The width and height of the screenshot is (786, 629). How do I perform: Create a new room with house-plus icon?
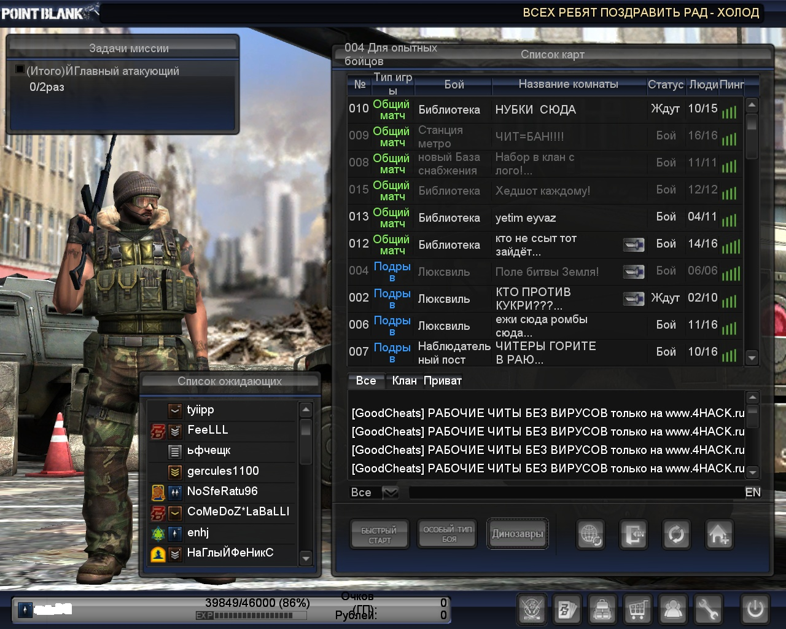[719, 534]
